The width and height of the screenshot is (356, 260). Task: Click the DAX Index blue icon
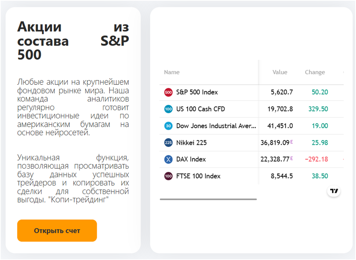[x=168, y=159]
